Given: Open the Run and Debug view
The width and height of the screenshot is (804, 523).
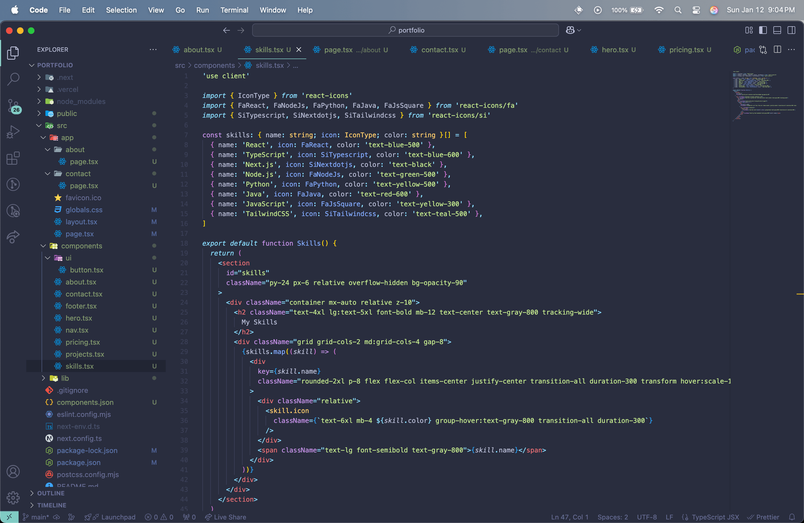Looking at the screenshot, I should [13, 132].
